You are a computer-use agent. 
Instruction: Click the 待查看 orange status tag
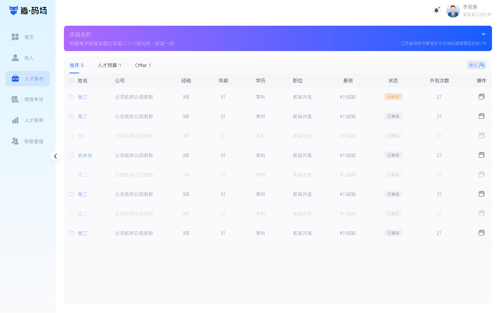pos(393,97)
